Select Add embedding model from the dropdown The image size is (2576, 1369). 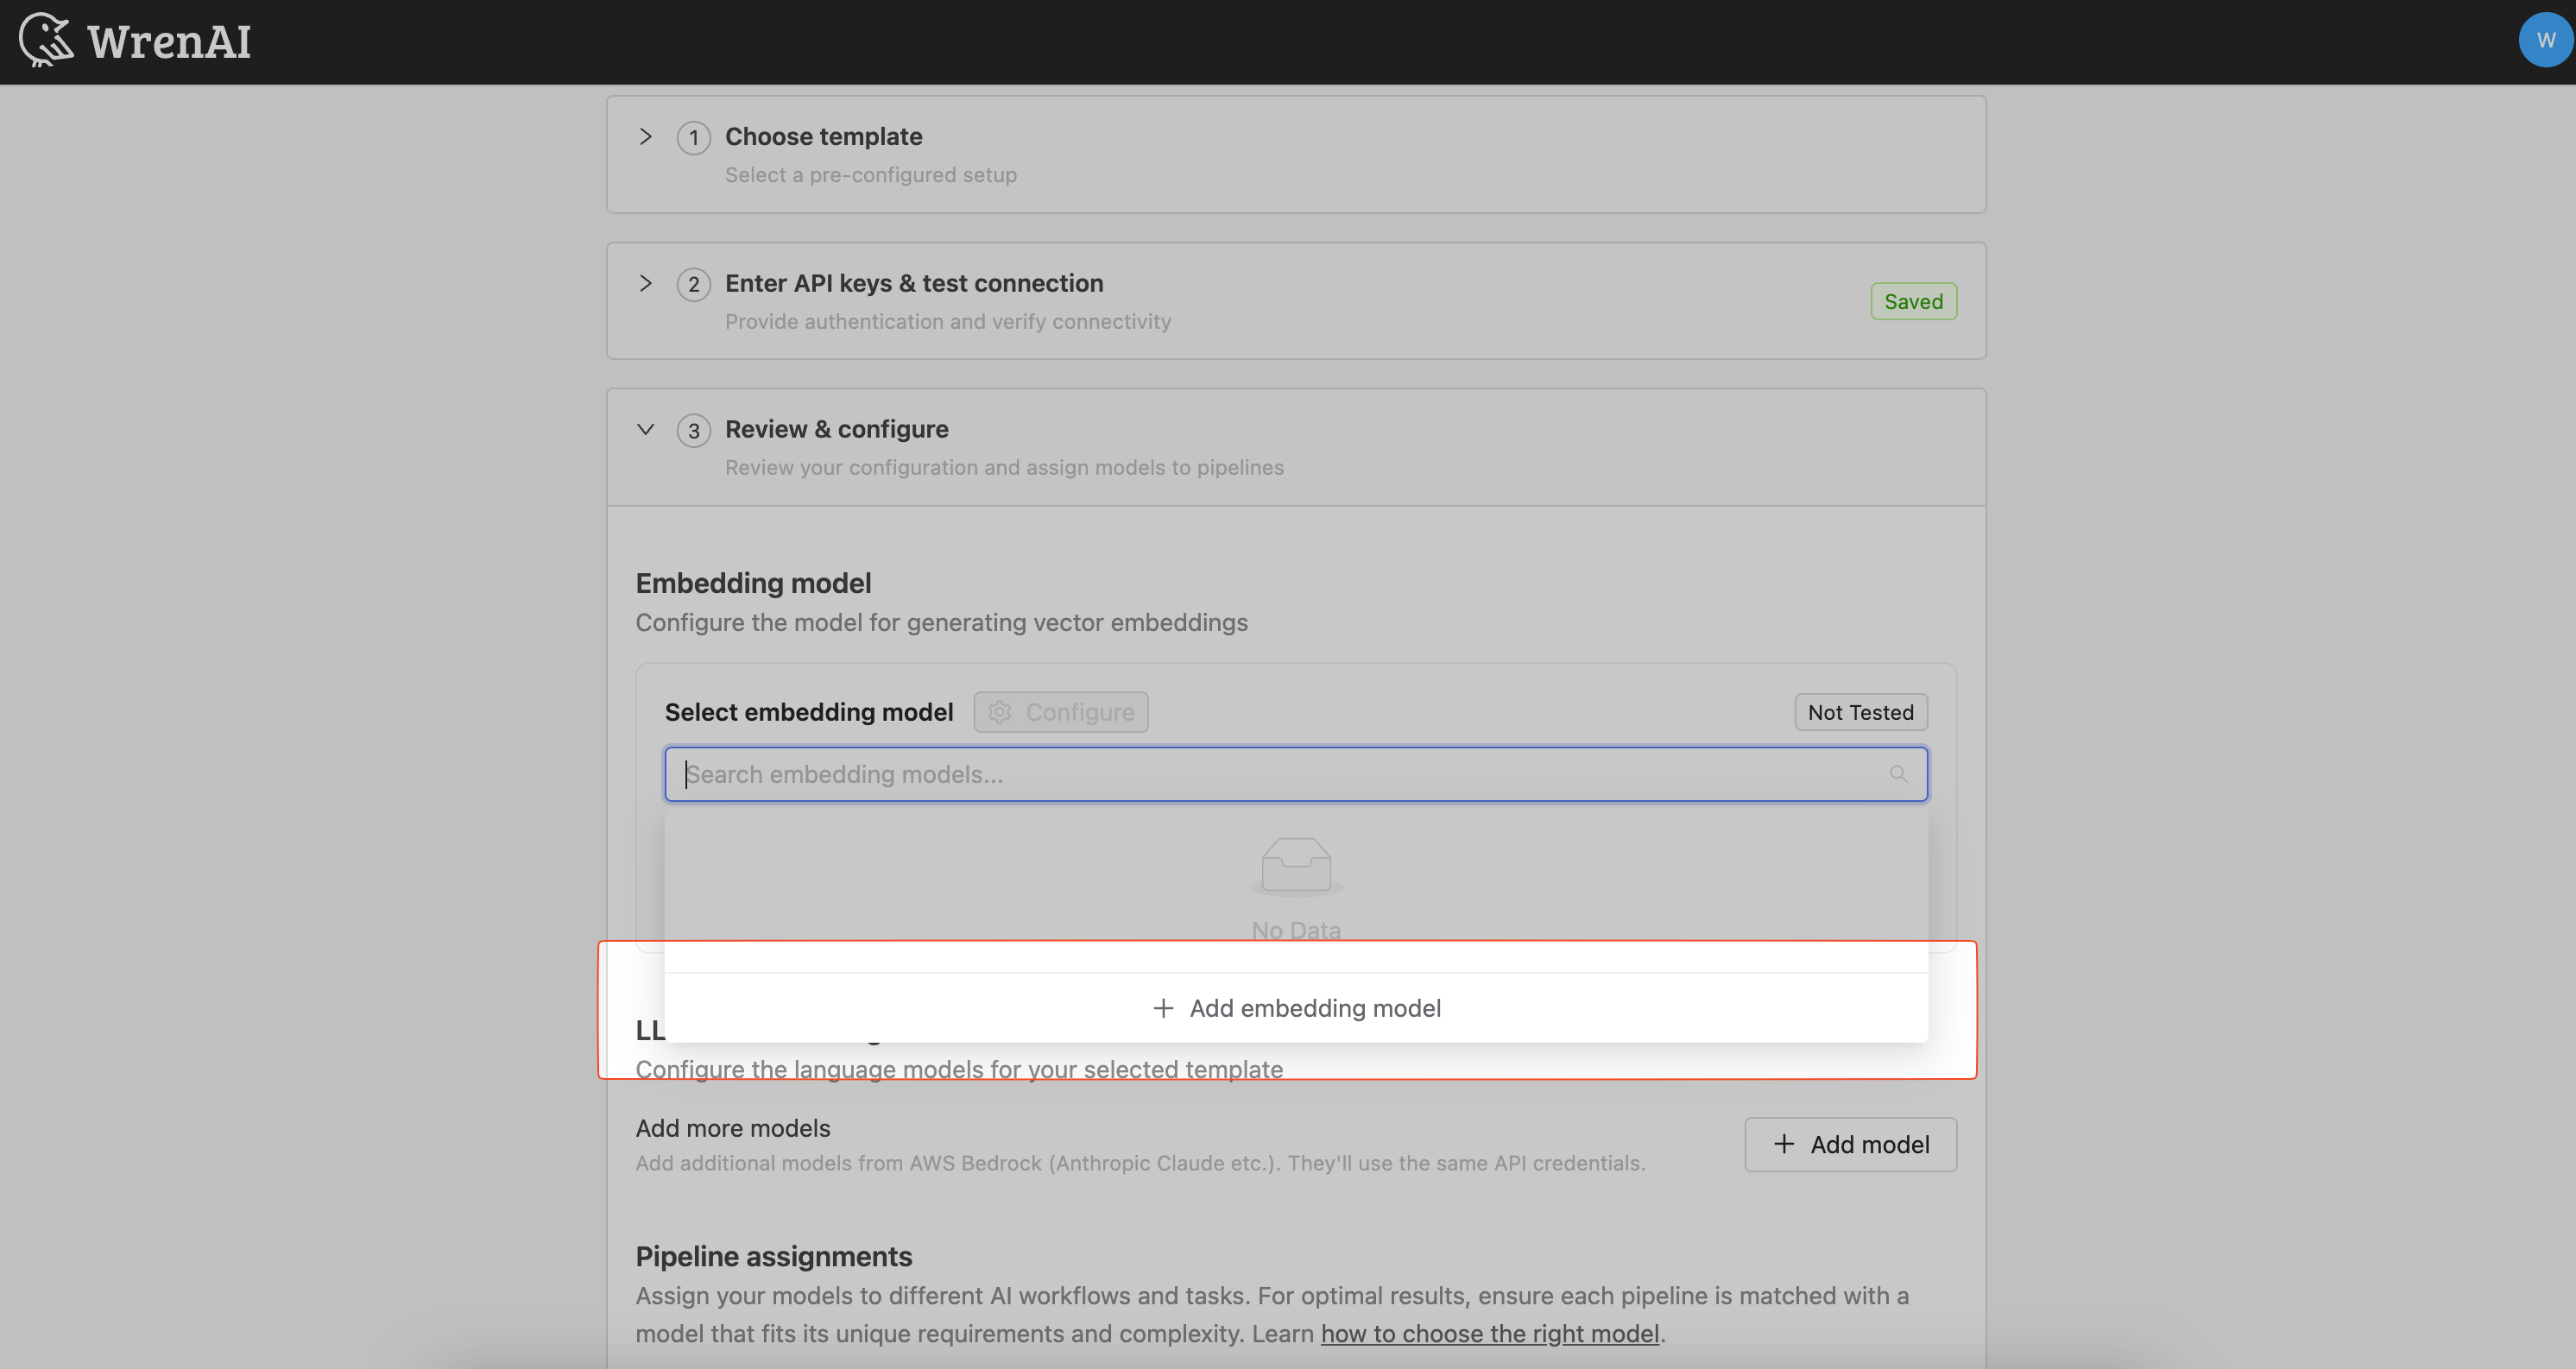(x=1296, y=1008)
